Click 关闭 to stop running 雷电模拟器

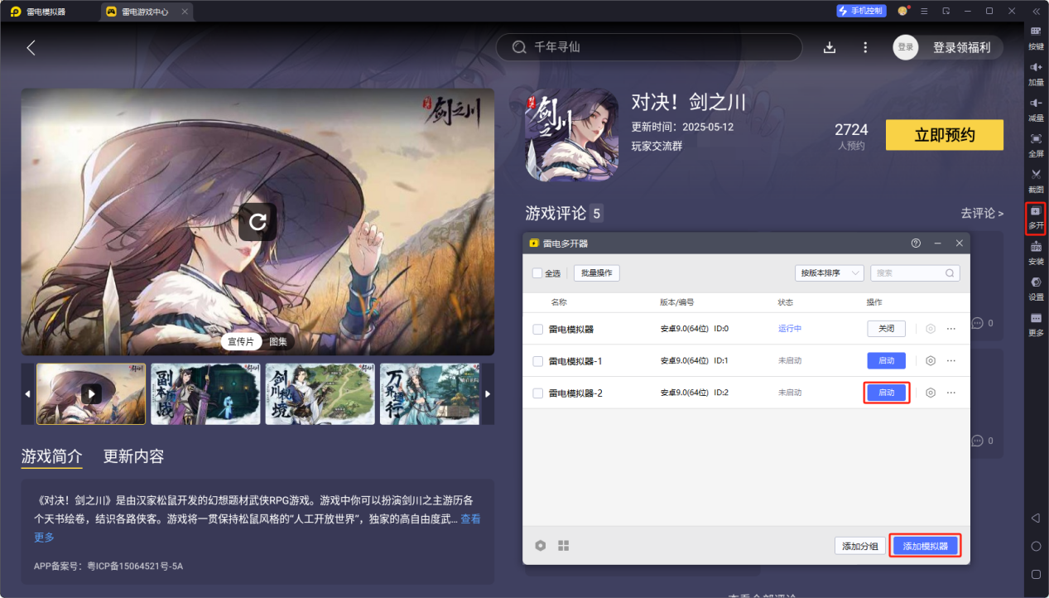tap(886, 329)
